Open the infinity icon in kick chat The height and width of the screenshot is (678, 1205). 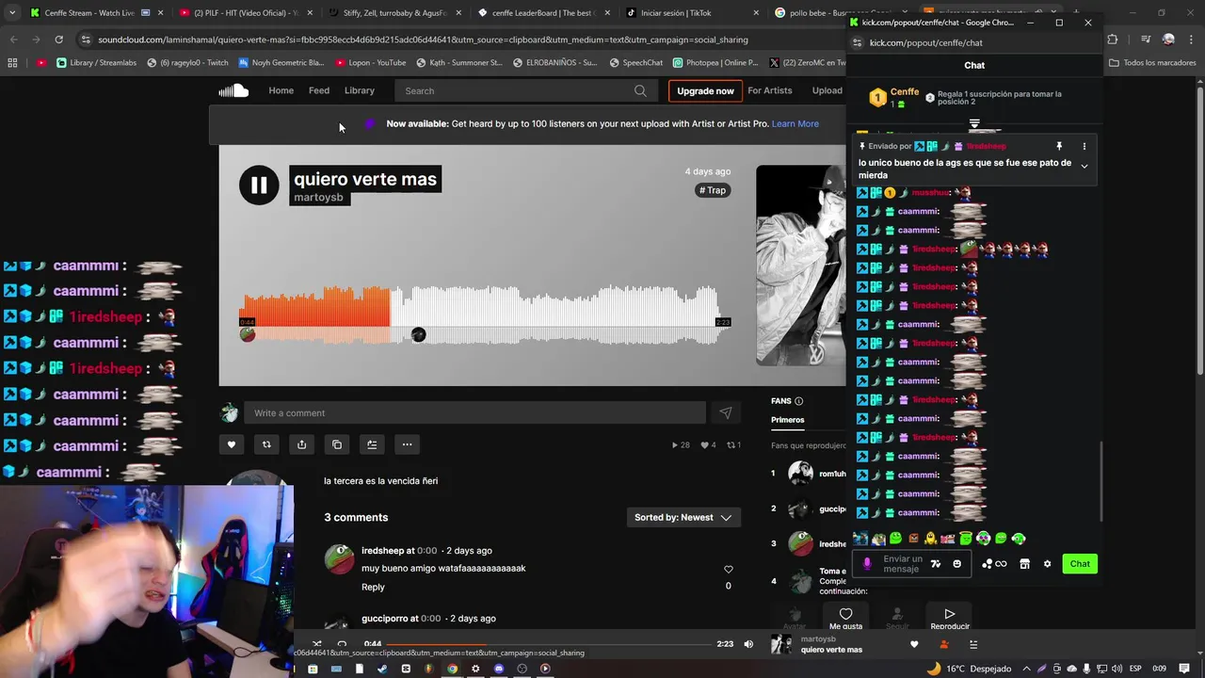click(1001, 564)
